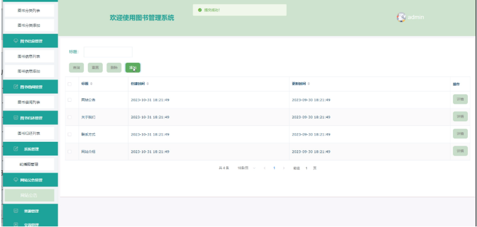Screen dimensions: 477x227
Task: Open 轮播图管理 menu item
Action: tap(29, 164)
